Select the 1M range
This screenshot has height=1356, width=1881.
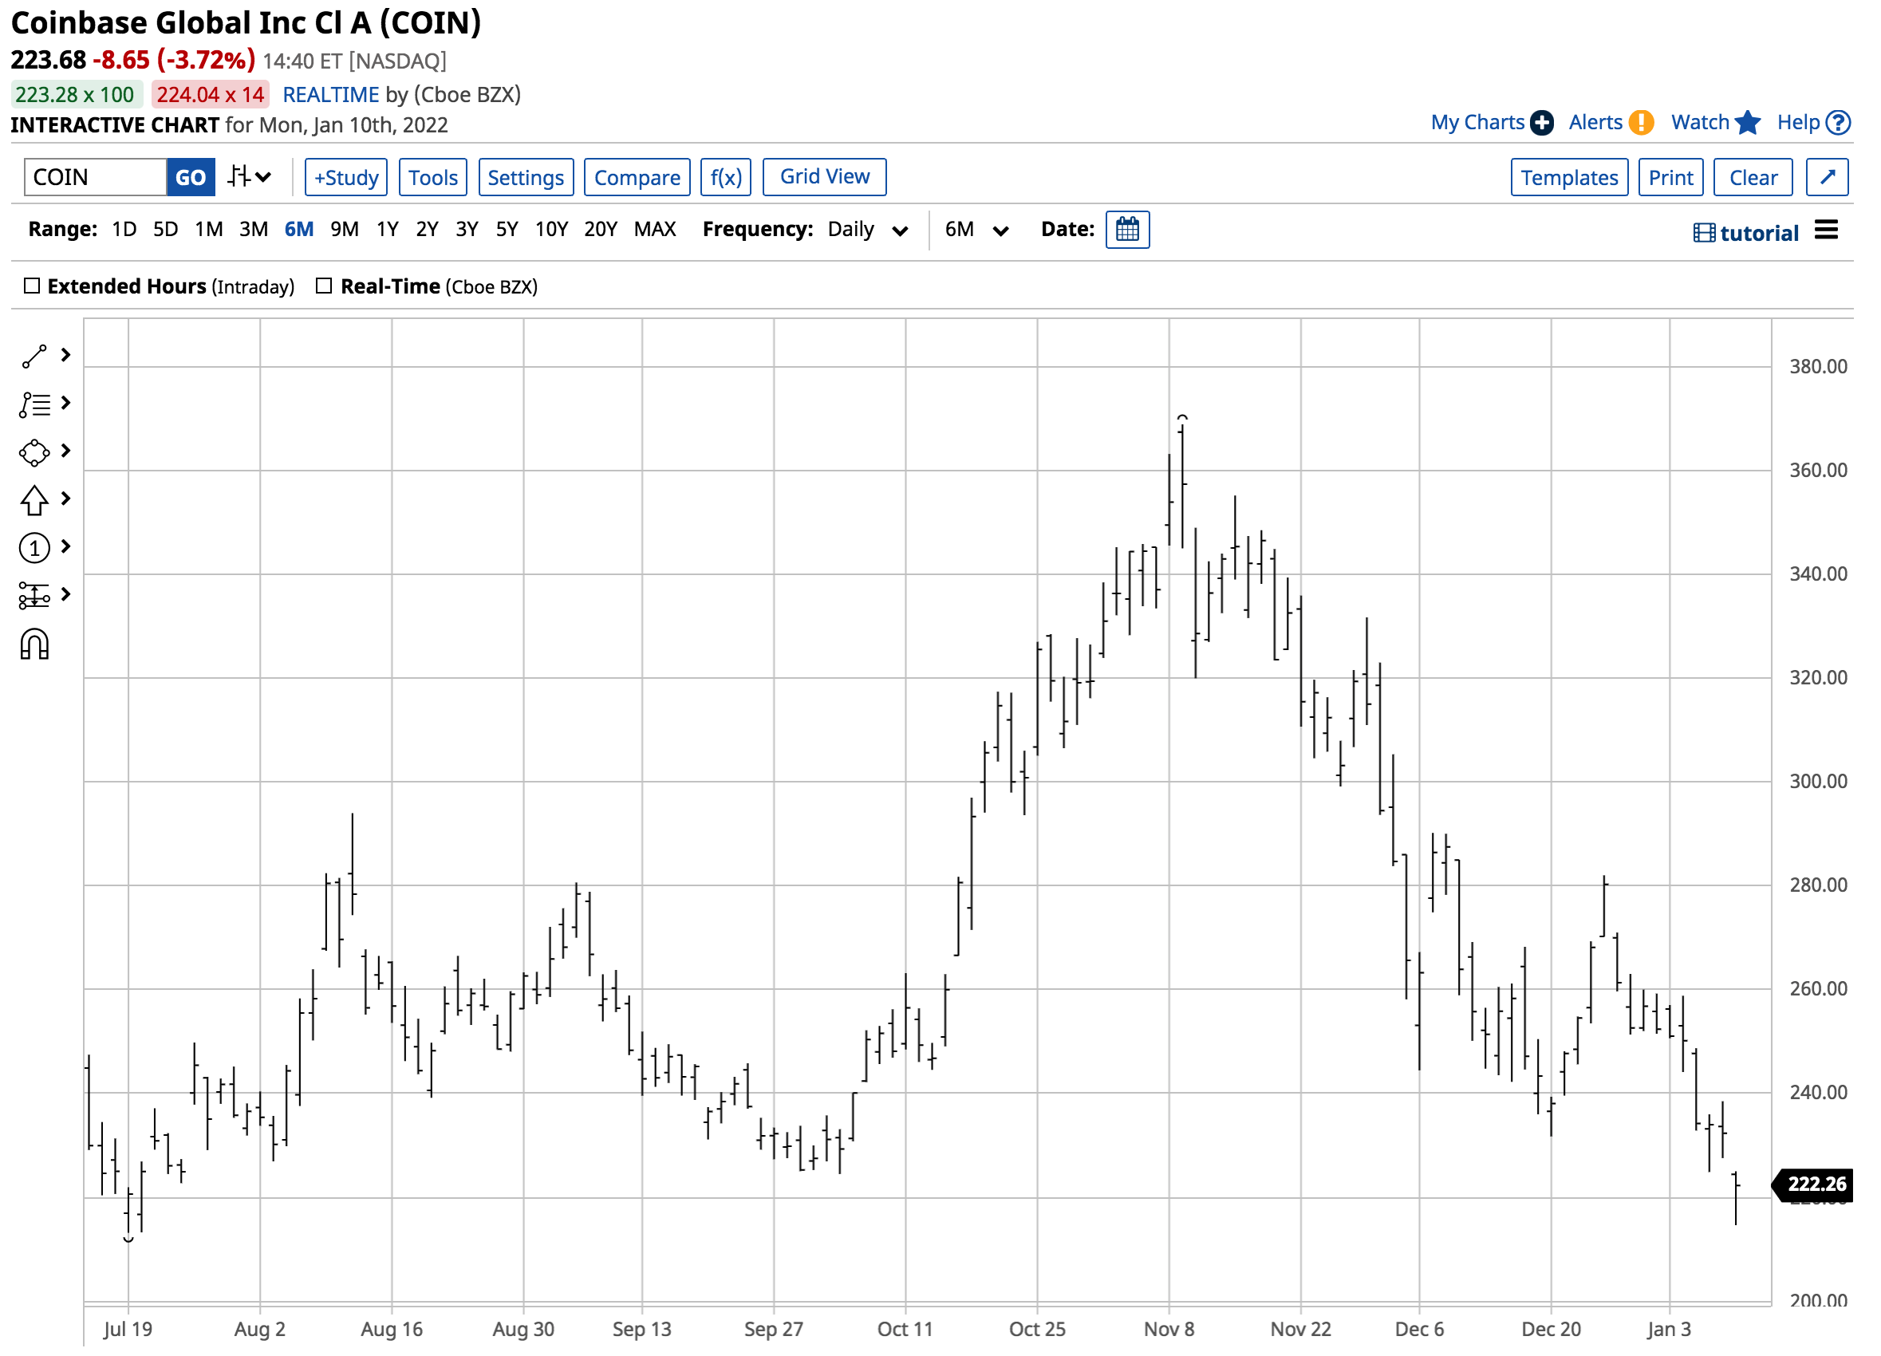pyautogui.click(x=209, y=230)
